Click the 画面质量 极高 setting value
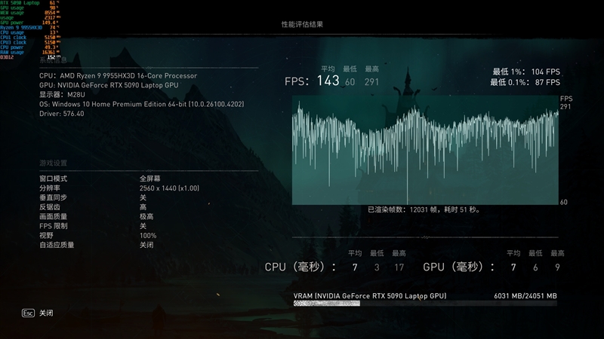Viewport: 604px width, 339px height. click(x=146, y=216)
